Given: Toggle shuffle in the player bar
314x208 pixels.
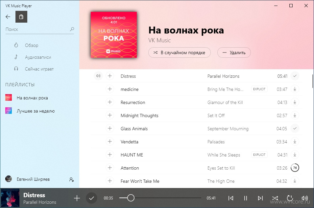Looking at the screenshot, I should (275, 198).
